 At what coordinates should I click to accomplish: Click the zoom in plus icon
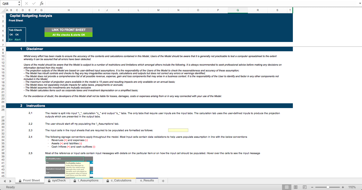click(343, 187)
